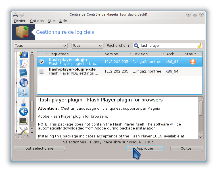Click the x86_64 arch of flash-player-plugin-kde
Image resolution: width=217 pixels, height=172 pixels.
[172, 71]
